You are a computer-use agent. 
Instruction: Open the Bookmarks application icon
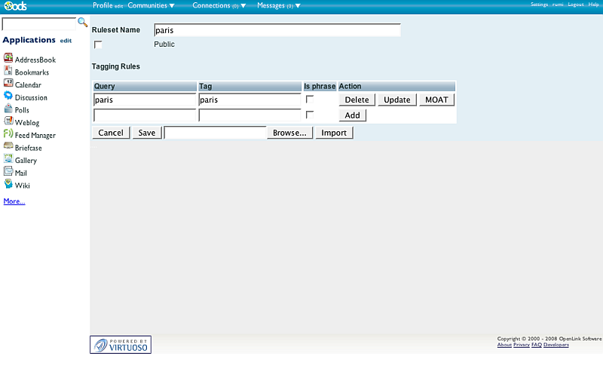click(8, 72)
